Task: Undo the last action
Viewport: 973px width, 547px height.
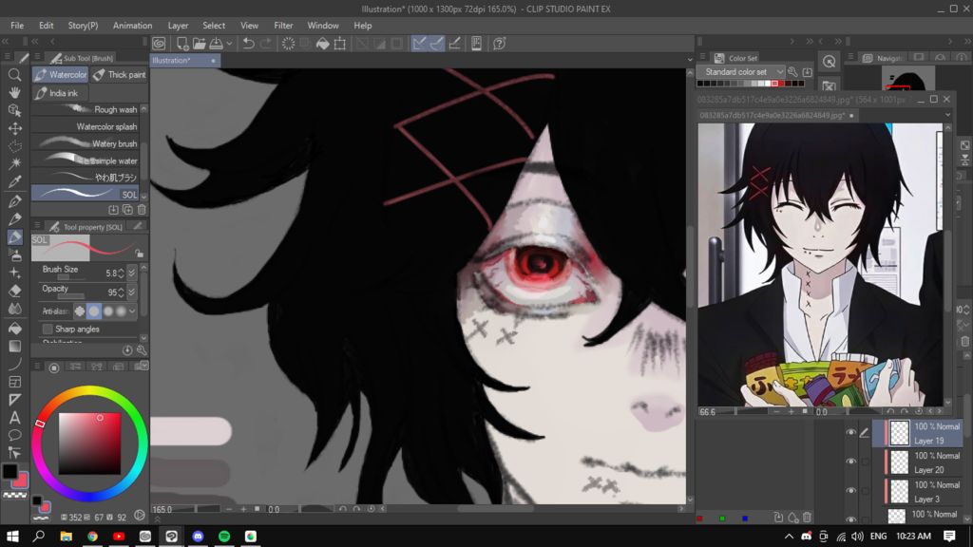Action: pos(248,44)
